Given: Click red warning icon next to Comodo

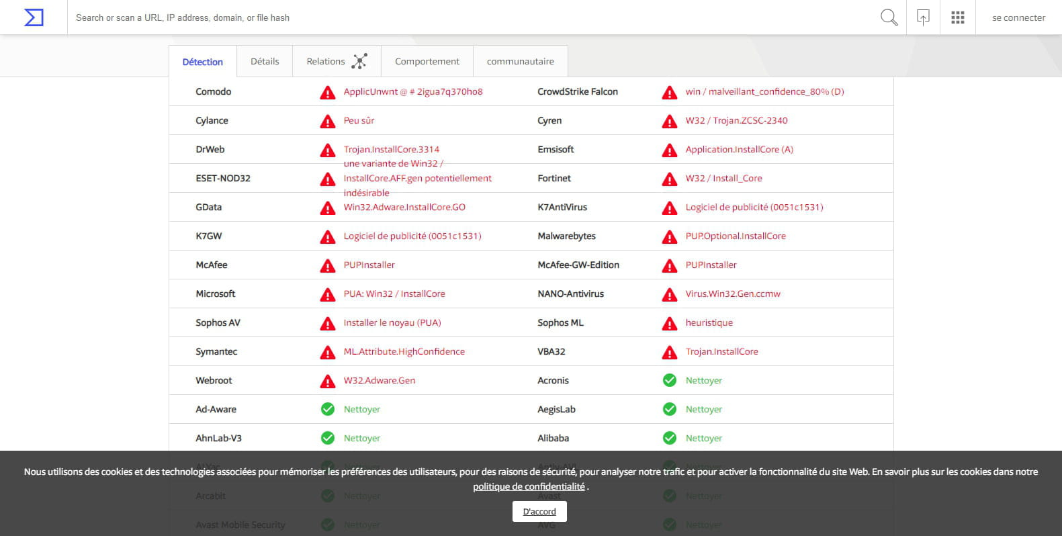Looking at the screenshot, I should pos(328,93).
